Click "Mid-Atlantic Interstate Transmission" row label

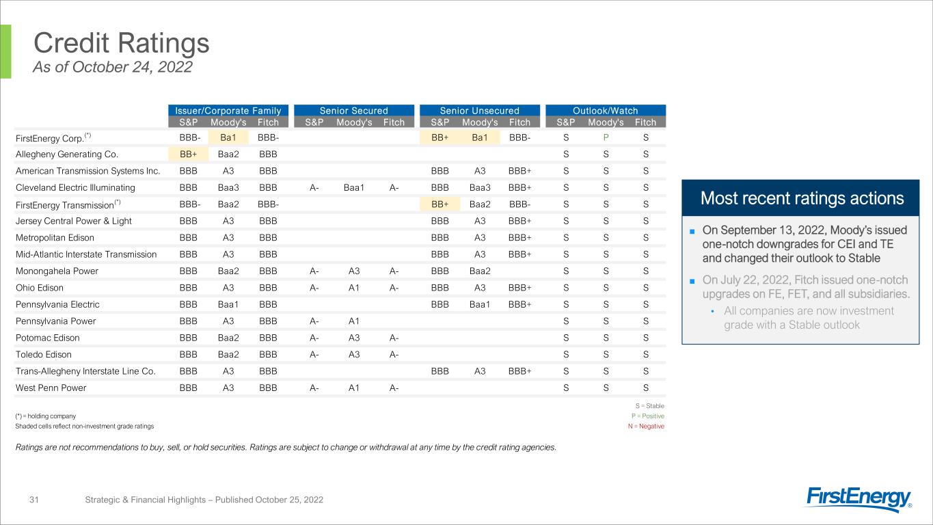pyautogui.click(x=86, y=254)
